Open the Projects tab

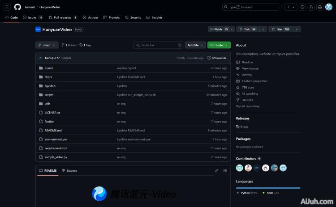(x=112, y=17)
